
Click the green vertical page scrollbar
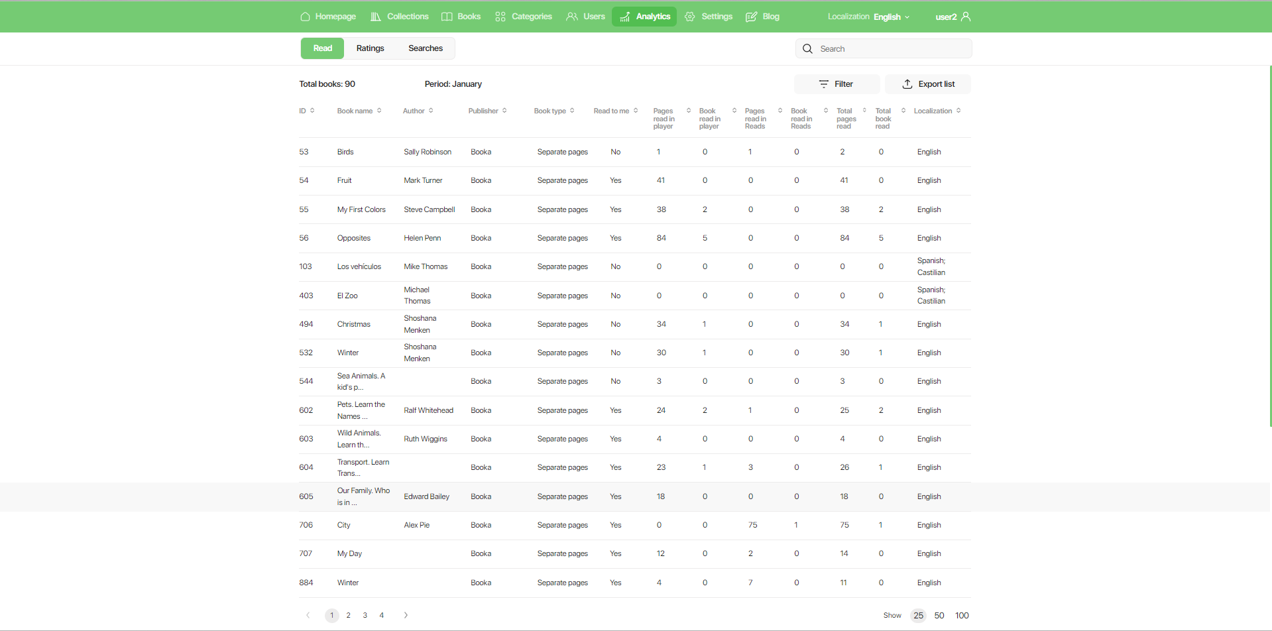coord(1270,245)
